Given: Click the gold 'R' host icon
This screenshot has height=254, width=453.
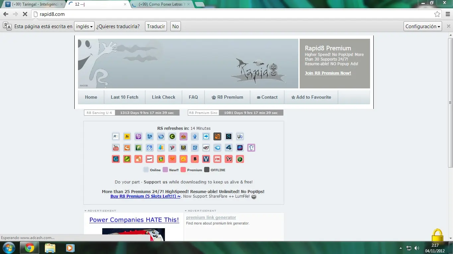Looking at the screenshot, I should [x=184, y=148].
